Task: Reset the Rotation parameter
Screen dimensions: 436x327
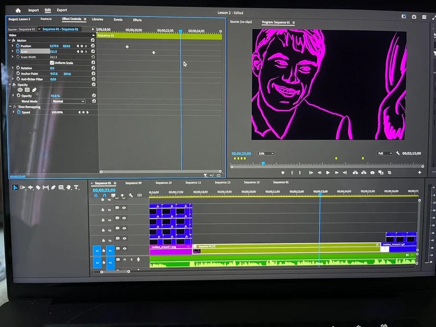Action: (93, 68)
